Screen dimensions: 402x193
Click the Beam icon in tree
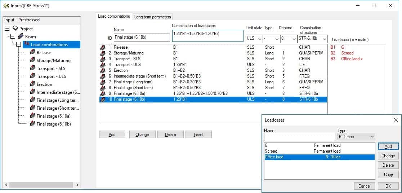click(21, 36)
